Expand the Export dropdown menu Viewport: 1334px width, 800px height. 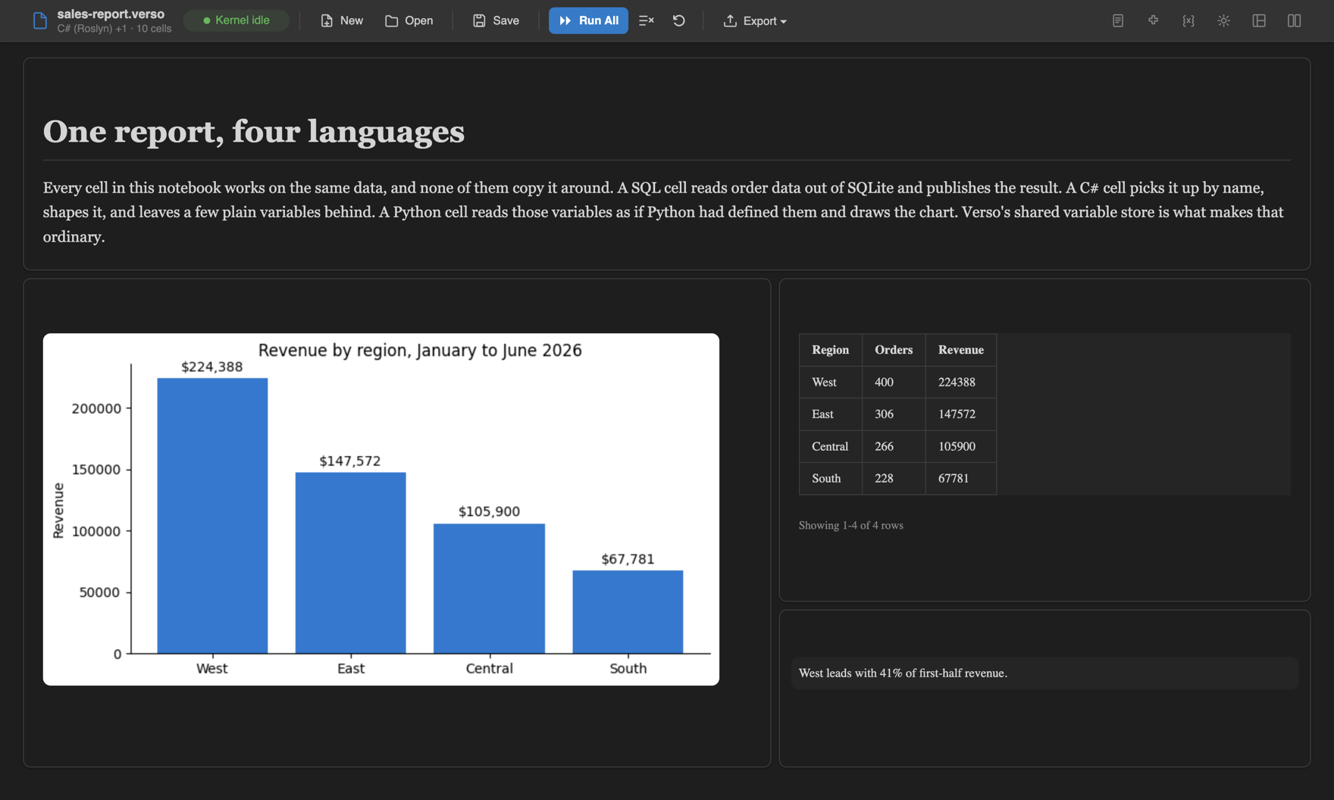tap(755, 20)
